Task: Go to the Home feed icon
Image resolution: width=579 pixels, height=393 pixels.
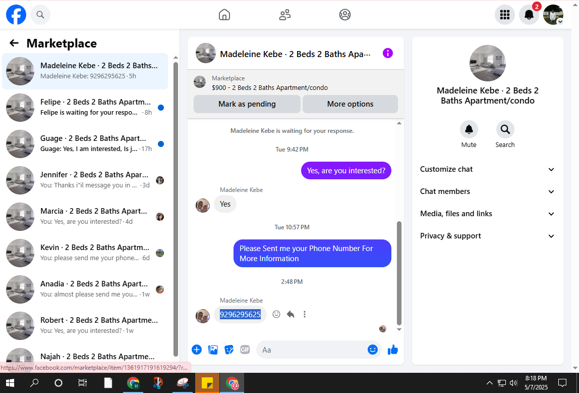Action: click(x=224, y=15)
